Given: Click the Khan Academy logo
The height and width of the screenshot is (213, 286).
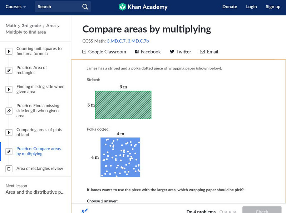Looking at the screenshot, I should tap(143, 7).
